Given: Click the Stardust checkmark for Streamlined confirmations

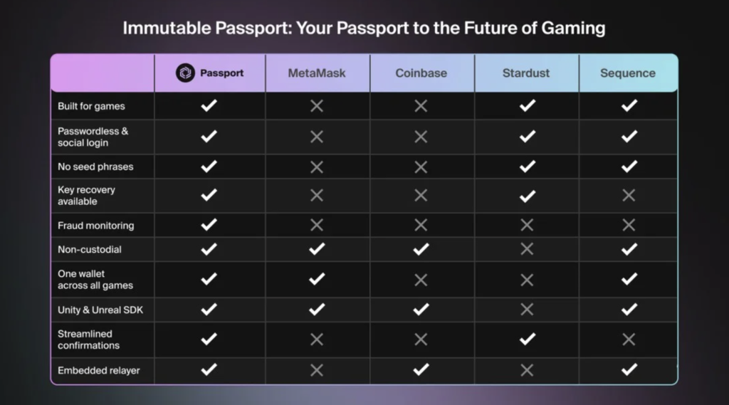Looking at the screenshot, I should 527,339.
